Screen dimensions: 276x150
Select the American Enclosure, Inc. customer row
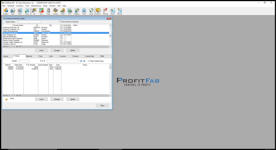(x=56, y=27)
